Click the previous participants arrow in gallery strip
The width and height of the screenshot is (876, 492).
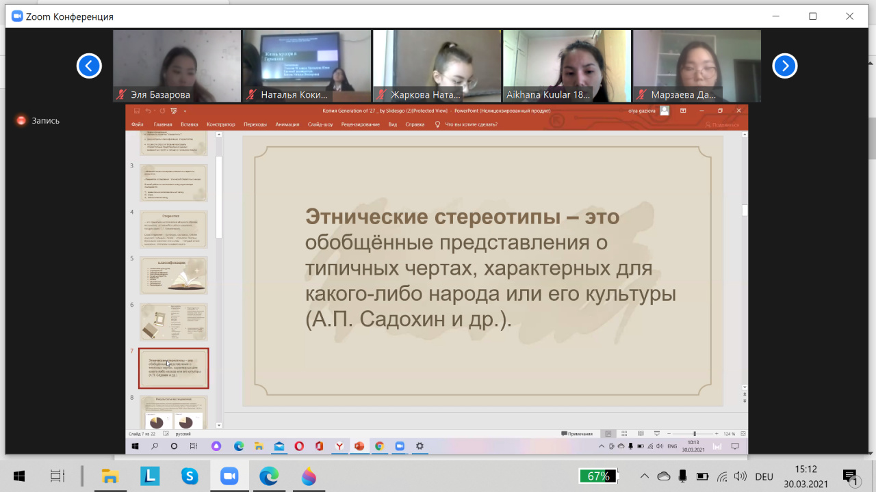point(89,66)
